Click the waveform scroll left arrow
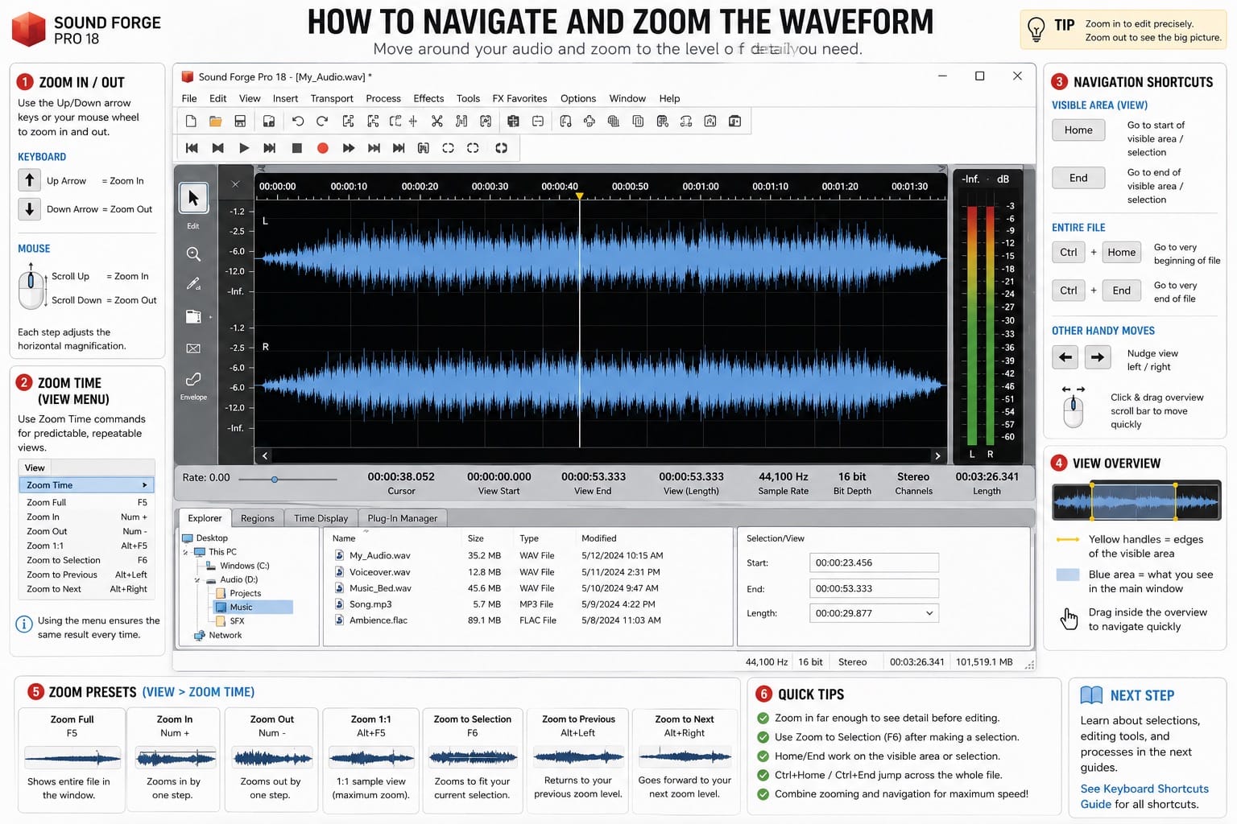Viewport: 1237px width, 824px height. coord(265,455)
